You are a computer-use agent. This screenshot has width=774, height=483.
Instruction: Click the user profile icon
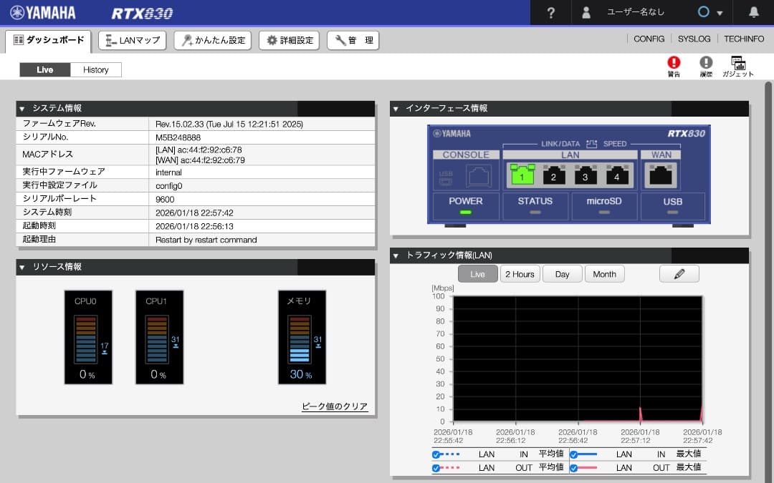point(586,12)
